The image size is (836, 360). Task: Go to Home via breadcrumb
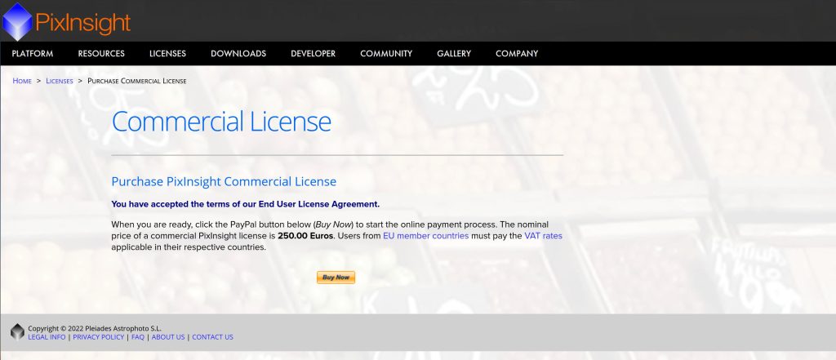point(22,81)
